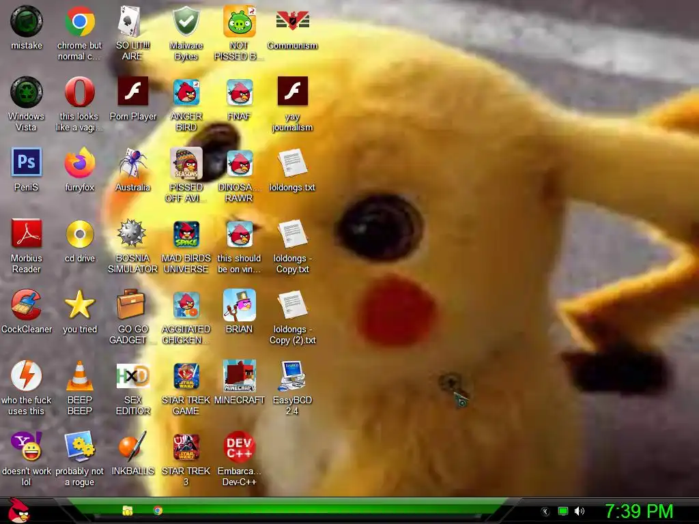The width and height of the screenshot is (699, 524).
Task: Launch the 'STAR TREK GAME' icon
Action: click(x=186, y=376)
